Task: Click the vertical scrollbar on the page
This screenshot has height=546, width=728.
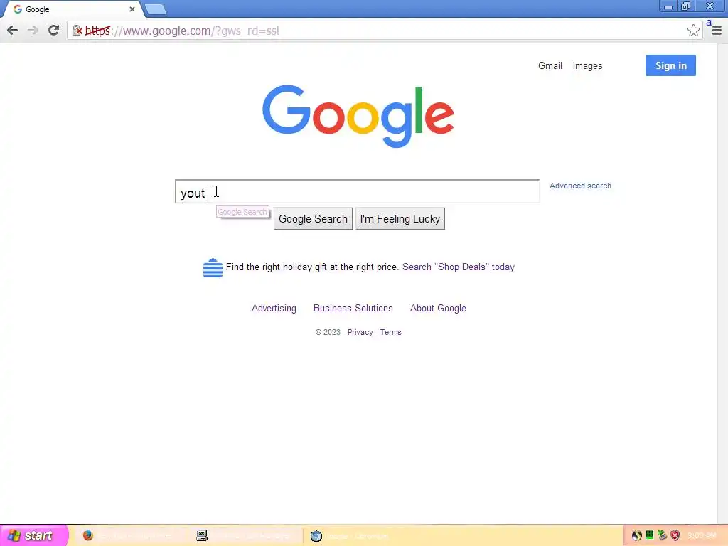Action: click(723, 284)
